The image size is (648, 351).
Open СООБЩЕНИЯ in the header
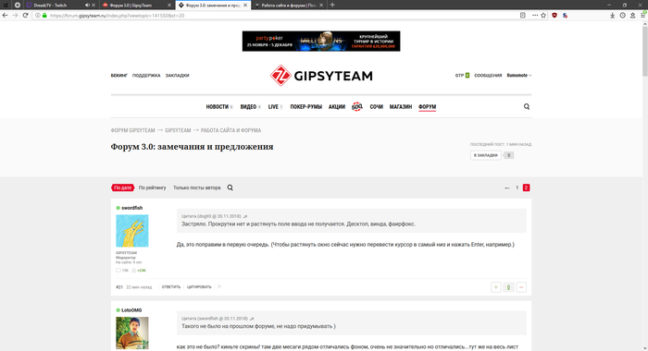pos(488,76)
